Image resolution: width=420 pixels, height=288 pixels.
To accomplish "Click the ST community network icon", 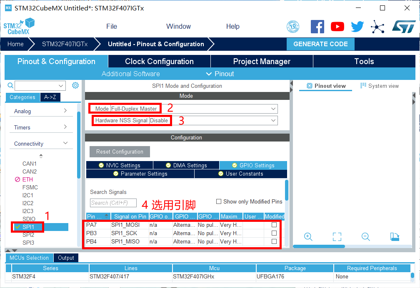I will (377, 27).
